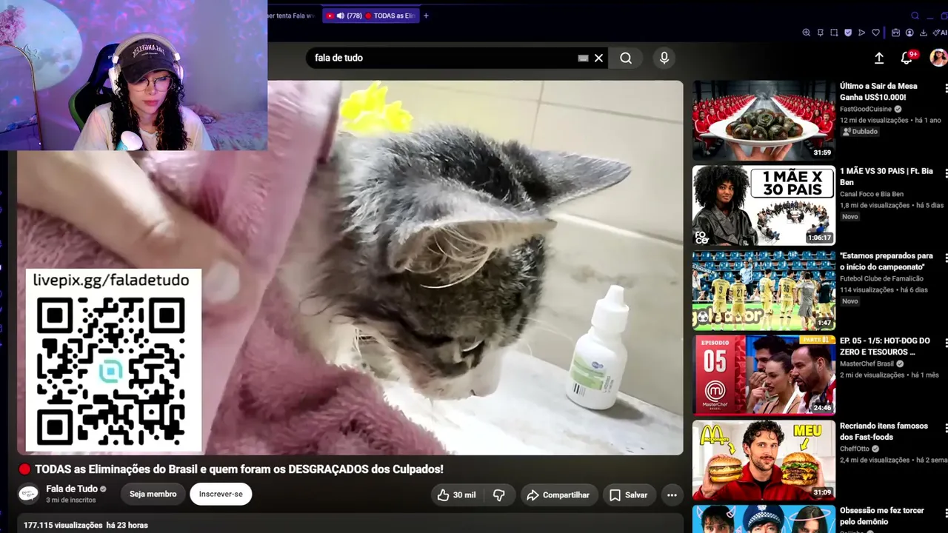Click the Seja membro button
Screen dimensions: 948x533
coord(153,494)
